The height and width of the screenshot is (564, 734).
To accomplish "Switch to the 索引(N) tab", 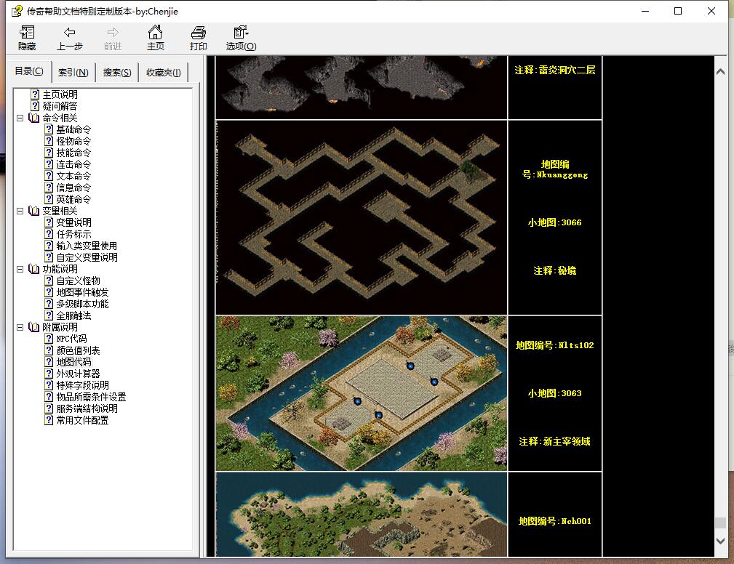I will [73, 73].
